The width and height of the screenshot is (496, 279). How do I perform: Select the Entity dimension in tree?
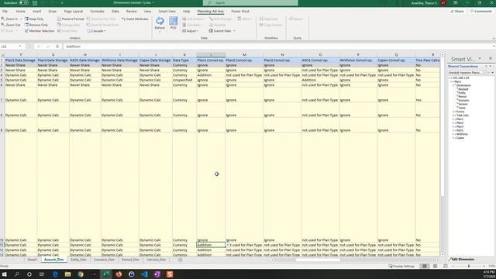tap(462, 93)
